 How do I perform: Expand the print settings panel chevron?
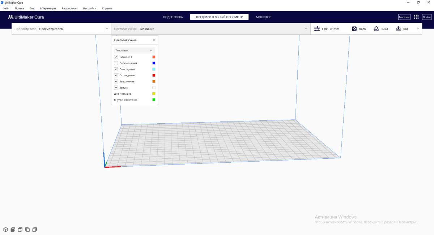(x=418, y=29)
